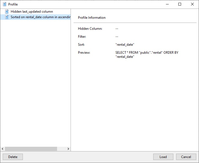199x163 pixels.
Task: Click the Sort value "rental_date"
Action: 125,45
